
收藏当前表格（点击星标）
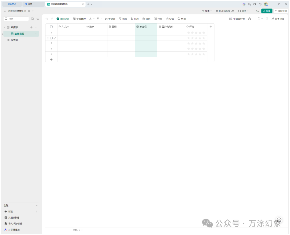29,11
